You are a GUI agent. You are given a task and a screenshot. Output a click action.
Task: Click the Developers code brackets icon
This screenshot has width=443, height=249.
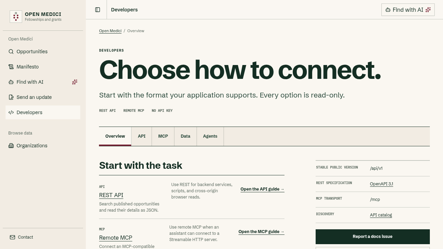11,112
